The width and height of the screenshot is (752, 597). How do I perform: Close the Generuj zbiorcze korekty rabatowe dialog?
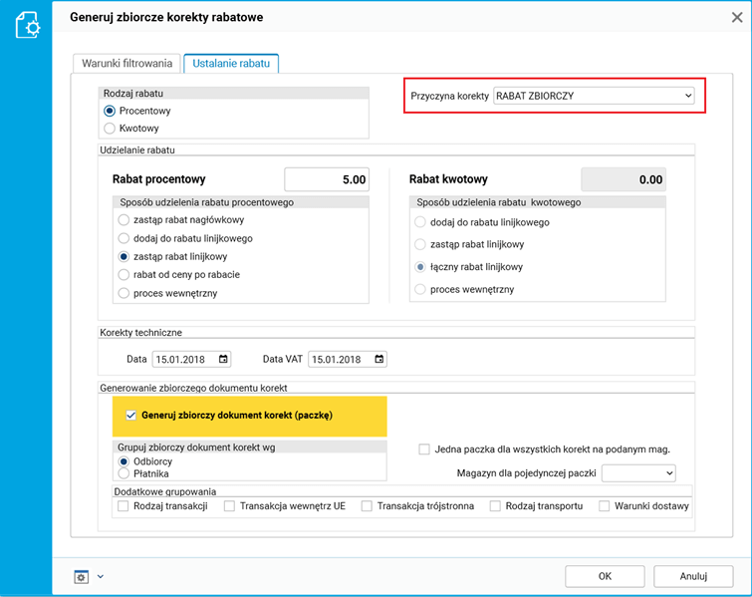coord(737,17)
